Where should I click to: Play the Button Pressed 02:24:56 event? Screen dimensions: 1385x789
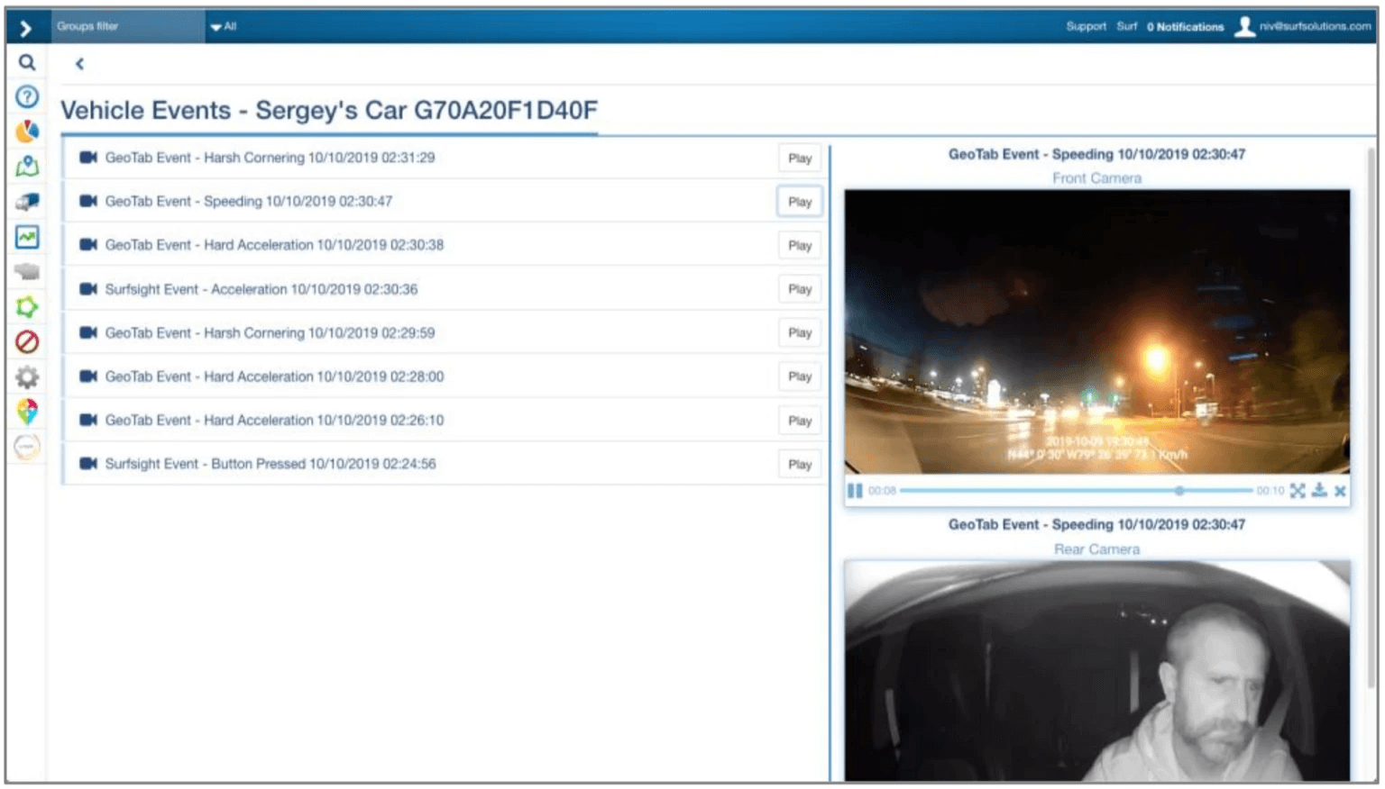(x=800, y=465)
